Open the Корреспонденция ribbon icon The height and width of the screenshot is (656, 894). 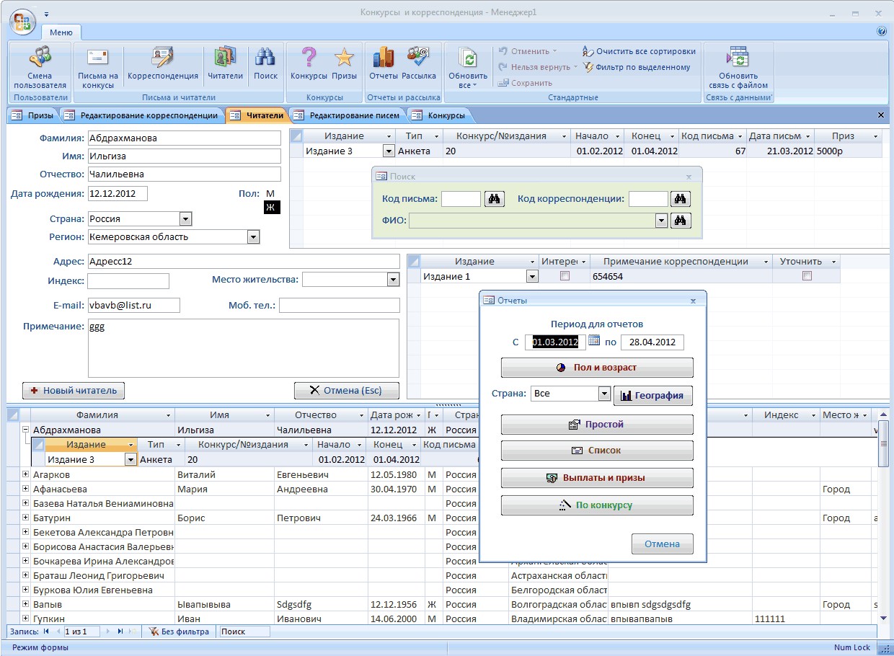pos(162,64)
